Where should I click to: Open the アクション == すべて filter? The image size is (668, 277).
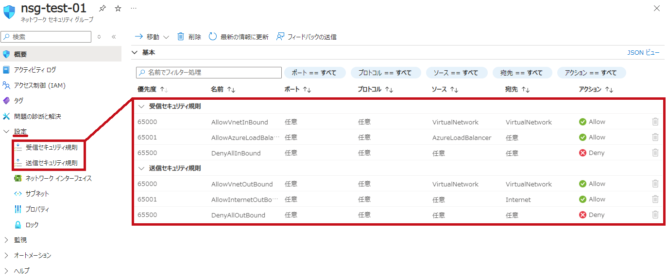[x=592, y=73]
